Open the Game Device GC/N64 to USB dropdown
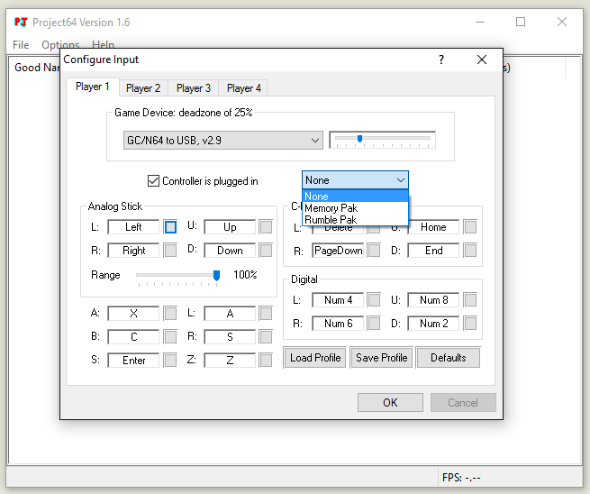The height and width of the screenshot is (494, 590). (x=223, y=140)
